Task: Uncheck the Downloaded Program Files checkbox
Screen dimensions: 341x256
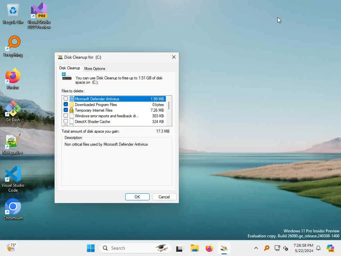Action: point(66,104)
